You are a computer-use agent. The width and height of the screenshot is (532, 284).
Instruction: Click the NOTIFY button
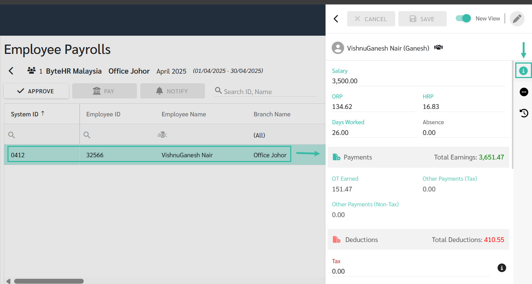click(x=173, y=91)
